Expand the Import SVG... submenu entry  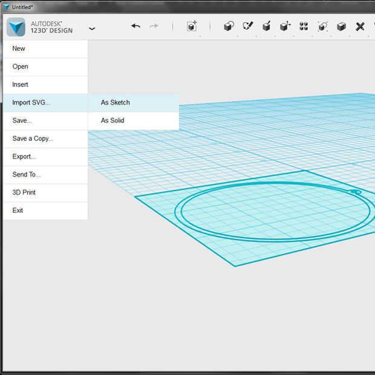(31, 103)
